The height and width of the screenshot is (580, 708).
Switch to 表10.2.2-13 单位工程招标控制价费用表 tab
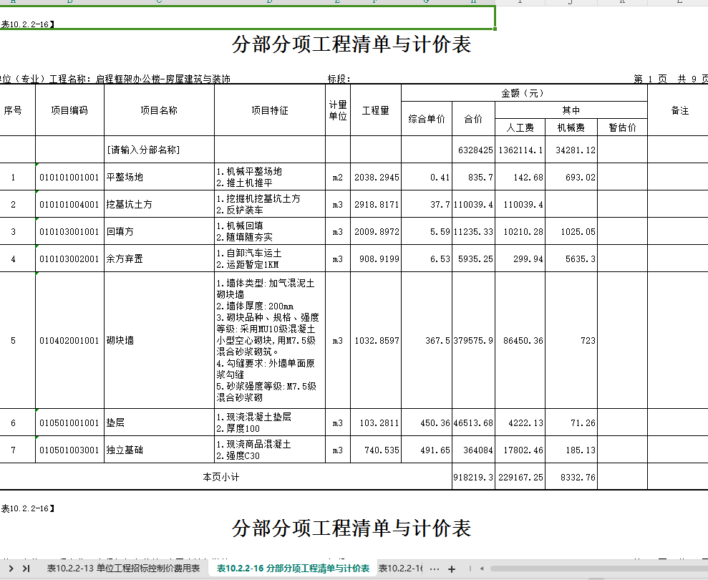[x=123, y=569]
